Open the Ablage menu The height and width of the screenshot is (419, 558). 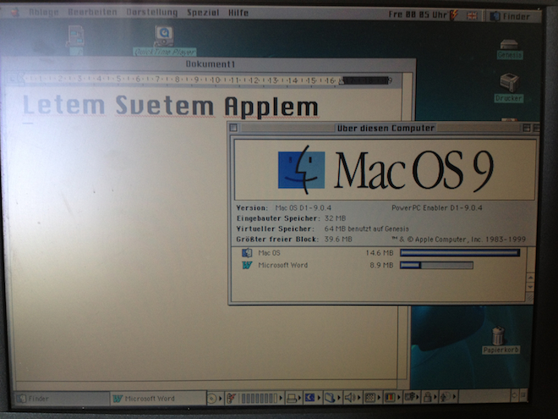pyautogui.click(x=44, y=13)
